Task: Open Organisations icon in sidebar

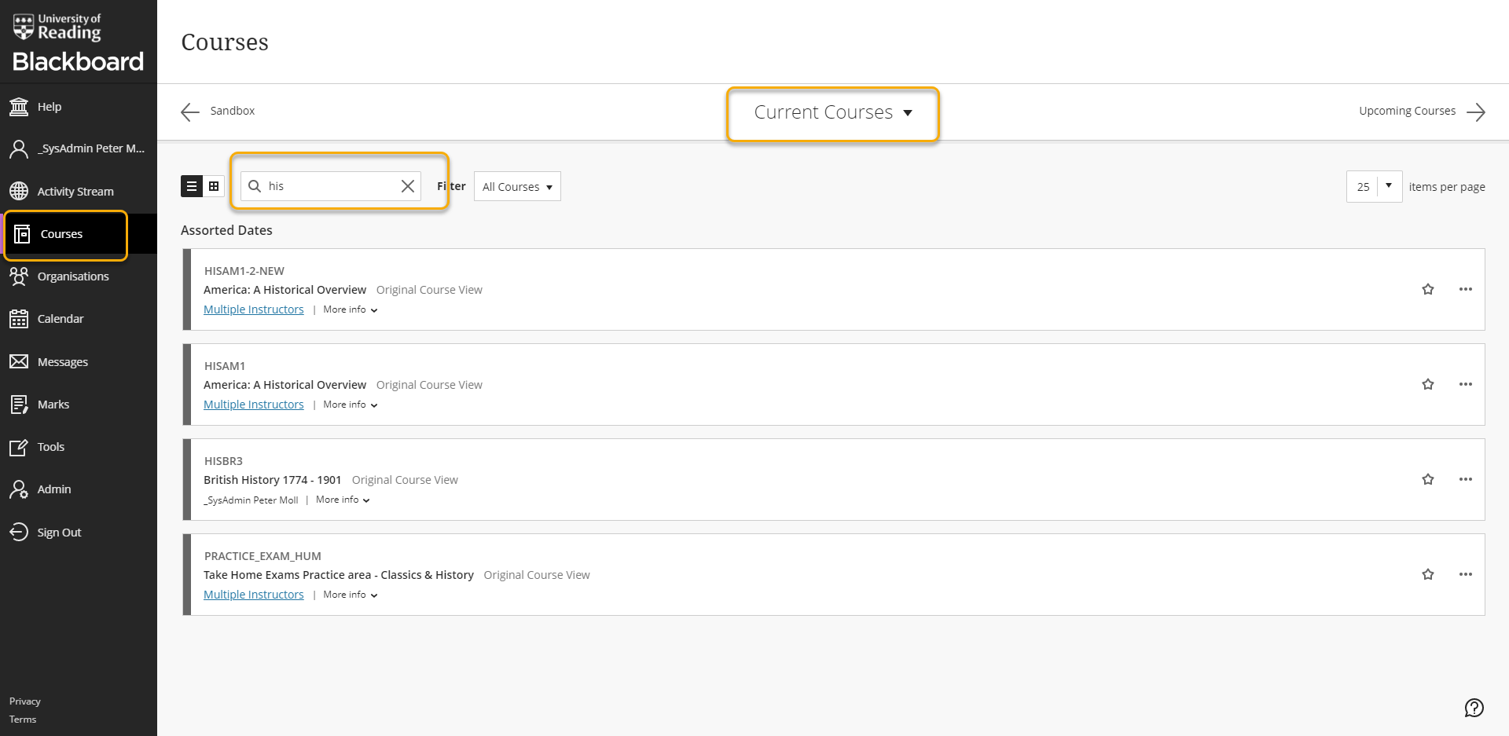Action: [x=19, y=276]
